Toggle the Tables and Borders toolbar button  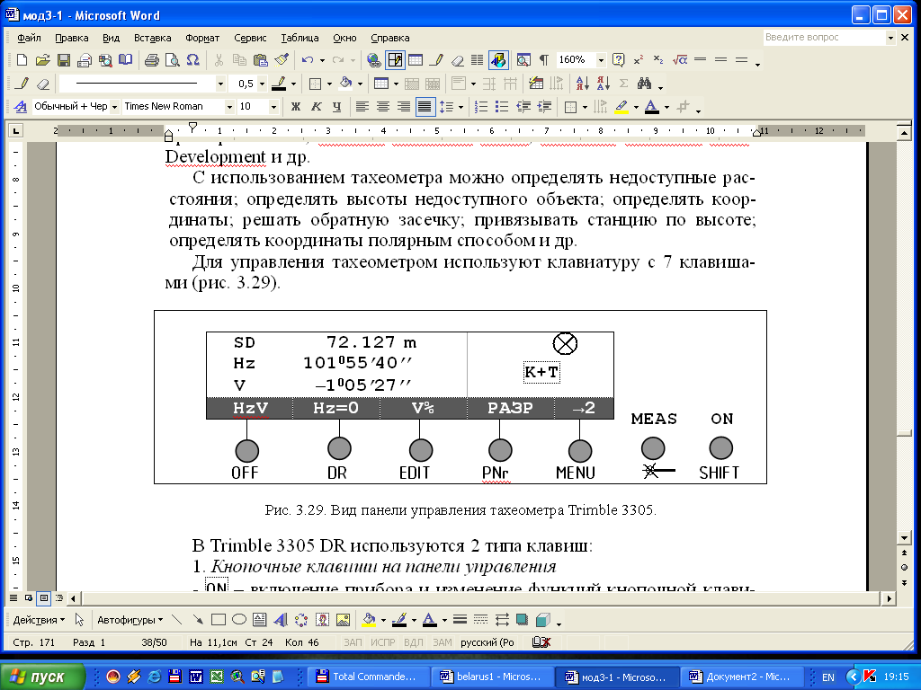point(395,60)
